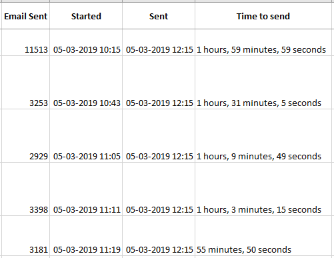Select the Started cell 05-03-2019 10:43

pyautogui.click(x=86, y=82)
